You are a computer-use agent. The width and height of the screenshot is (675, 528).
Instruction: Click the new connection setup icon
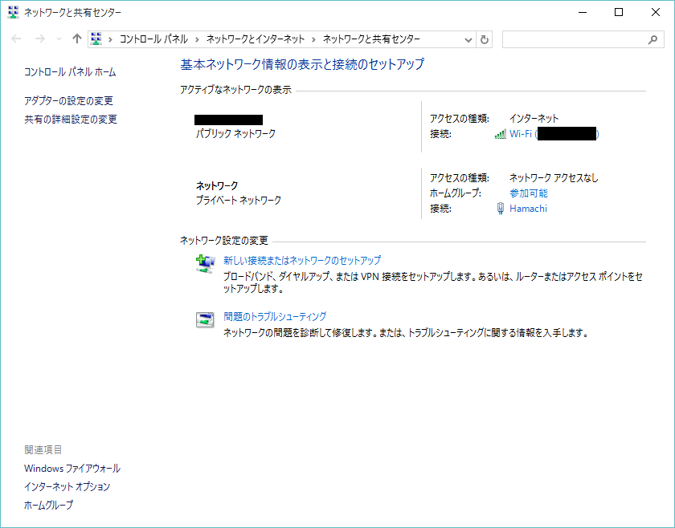(x=206, y=263)
